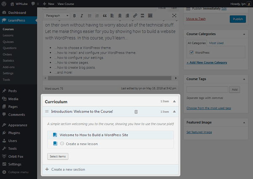Open the Paragraph format dropdown
Viewport: 253px width, 179px height.
coord(57,16)
